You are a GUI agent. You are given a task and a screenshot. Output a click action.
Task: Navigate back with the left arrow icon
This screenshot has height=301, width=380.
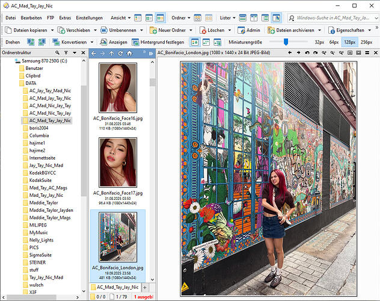pos(93,54)
